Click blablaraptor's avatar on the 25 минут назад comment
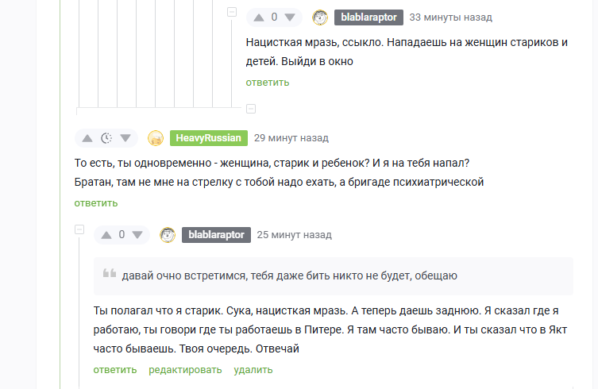598x389 pixels. (x=168, y=234)
